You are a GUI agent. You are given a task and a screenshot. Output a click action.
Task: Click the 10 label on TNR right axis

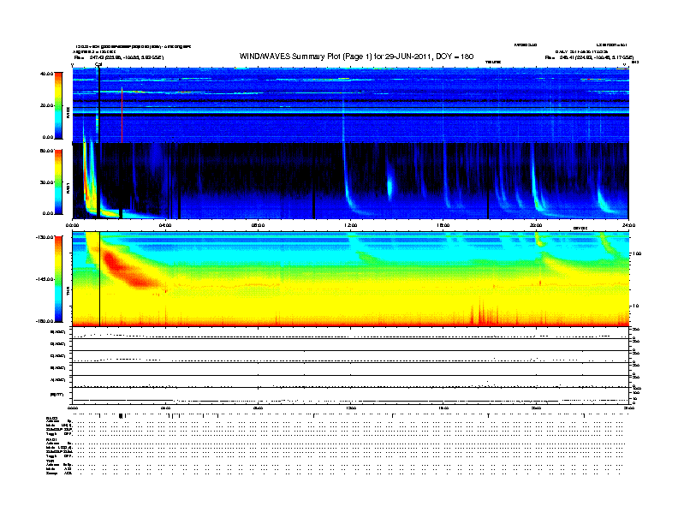pyautogui.click(x=635, y=307)
